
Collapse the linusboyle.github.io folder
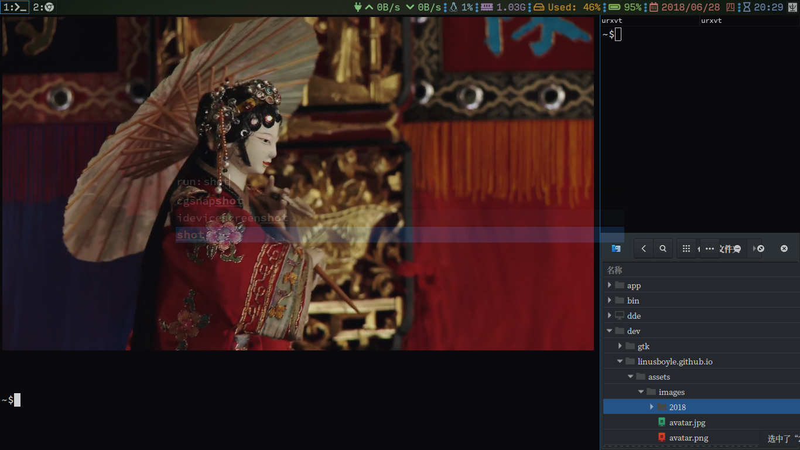(620, 362)
